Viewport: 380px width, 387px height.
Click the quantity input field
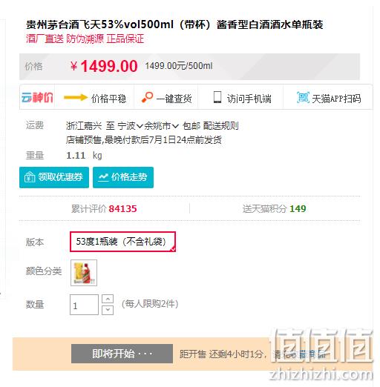[84, 305]
